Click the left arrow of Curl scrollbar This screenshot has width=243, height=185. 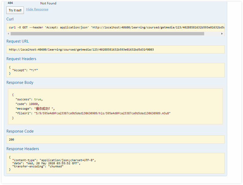click(9, 34)
